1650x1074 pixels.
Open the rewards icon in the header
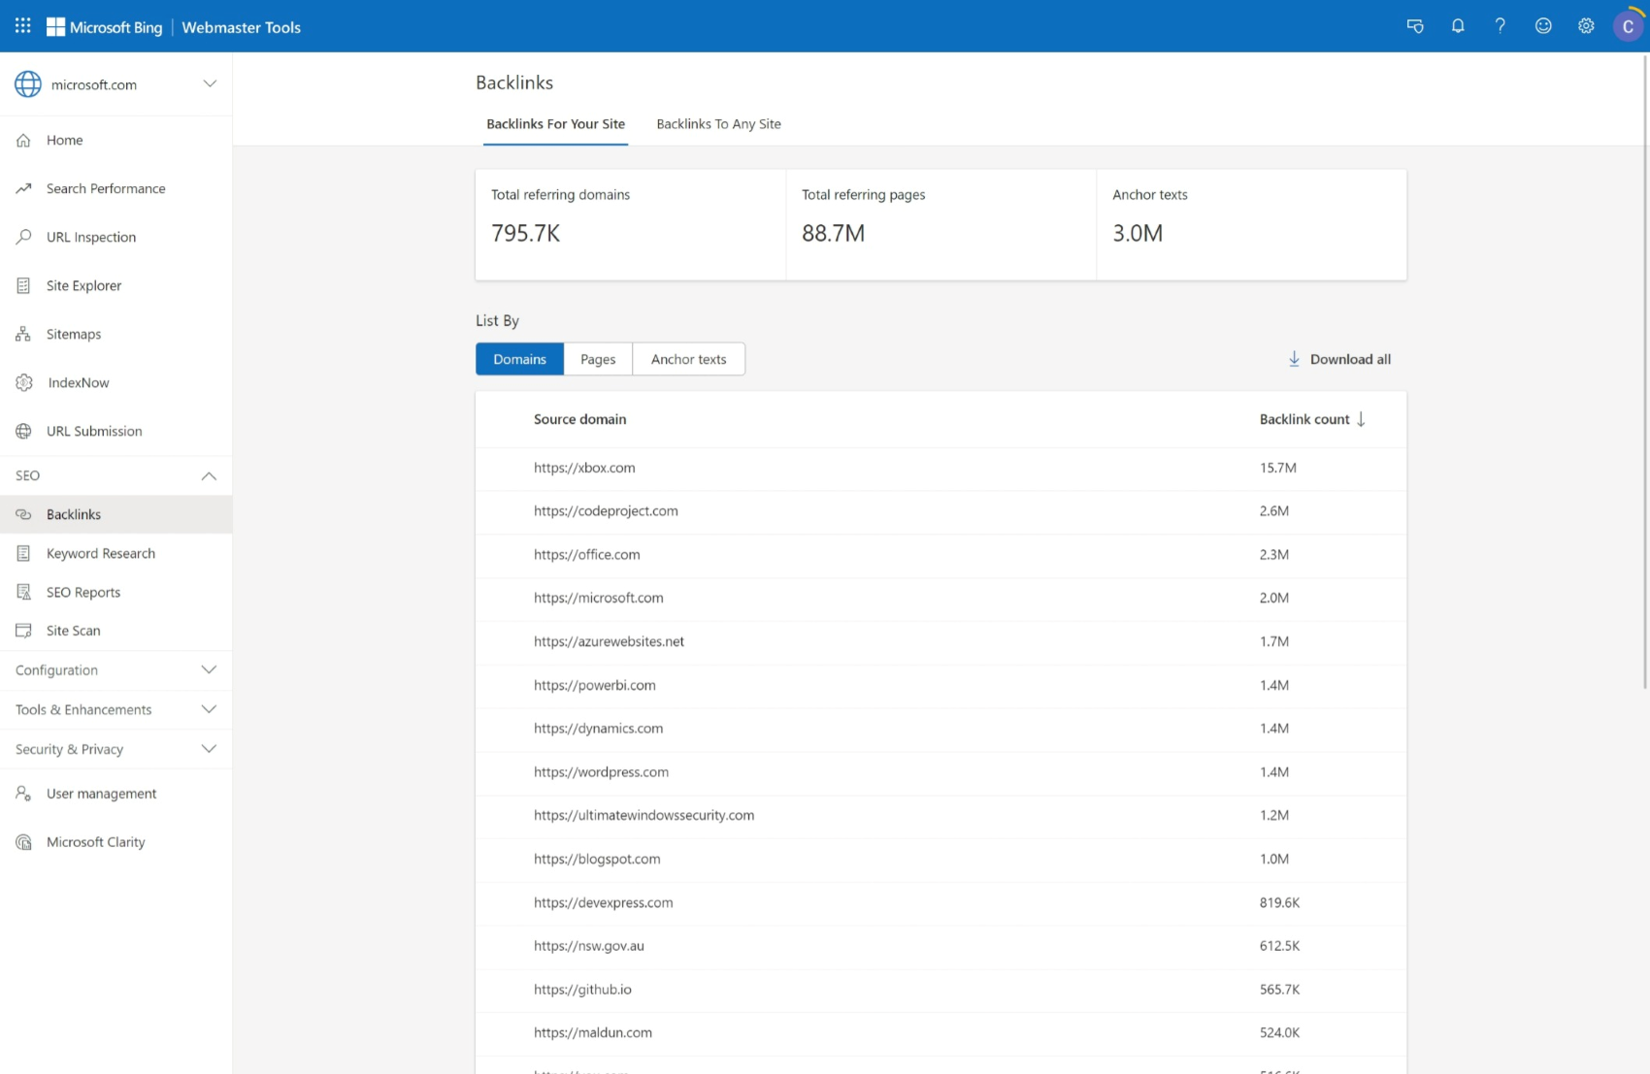point(1414,26)
